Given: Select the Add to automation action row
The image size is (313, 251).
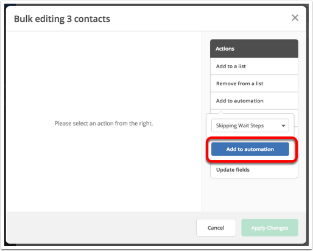Looking at the screenshot, I should (x=254, y=101).
